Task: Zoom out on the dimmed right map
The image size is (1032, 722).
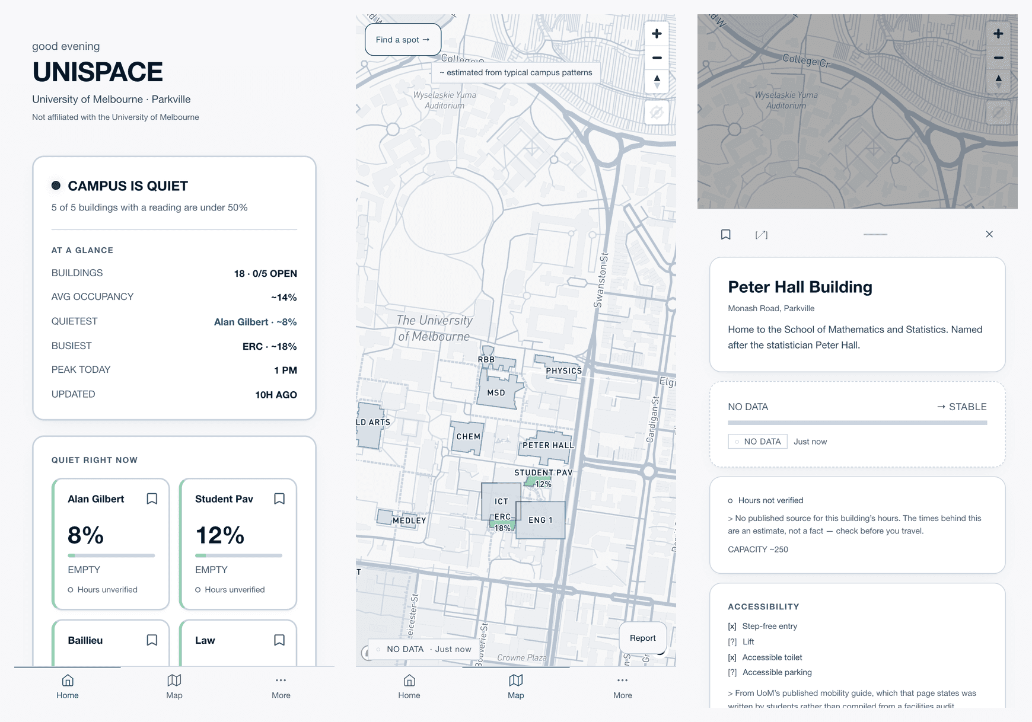Action: (998, 57)
